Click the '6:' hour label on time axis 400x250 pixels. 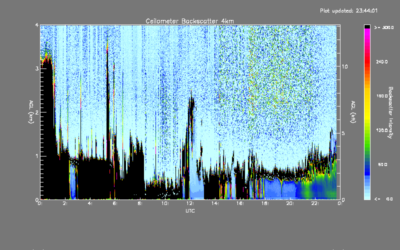coord(115,203)
